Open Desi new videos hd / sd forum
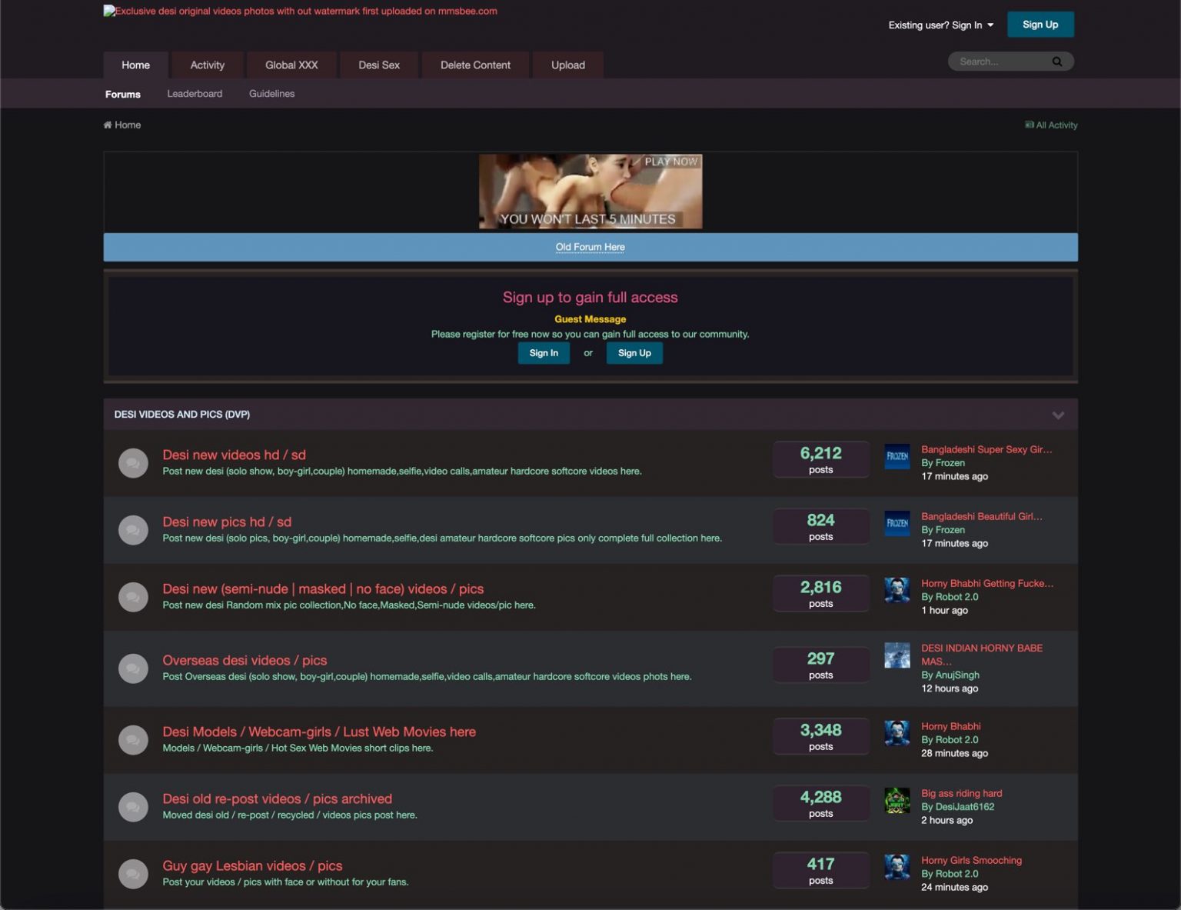1181x910 pixels. [234, 455]
